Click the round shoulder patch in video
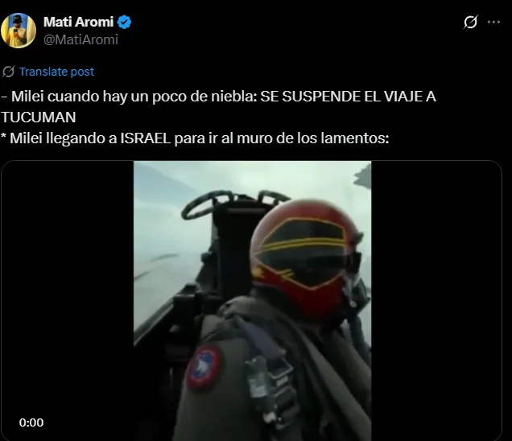The width and height of the screenshot is (512, 441). [x=203, y=368]
